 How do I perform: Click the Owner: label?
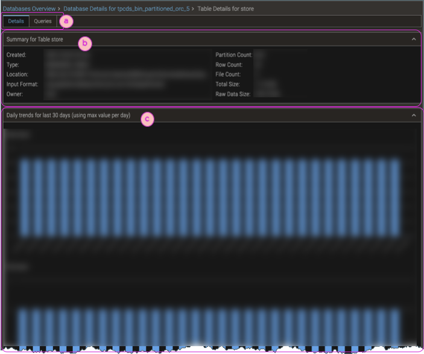point(14,94)
